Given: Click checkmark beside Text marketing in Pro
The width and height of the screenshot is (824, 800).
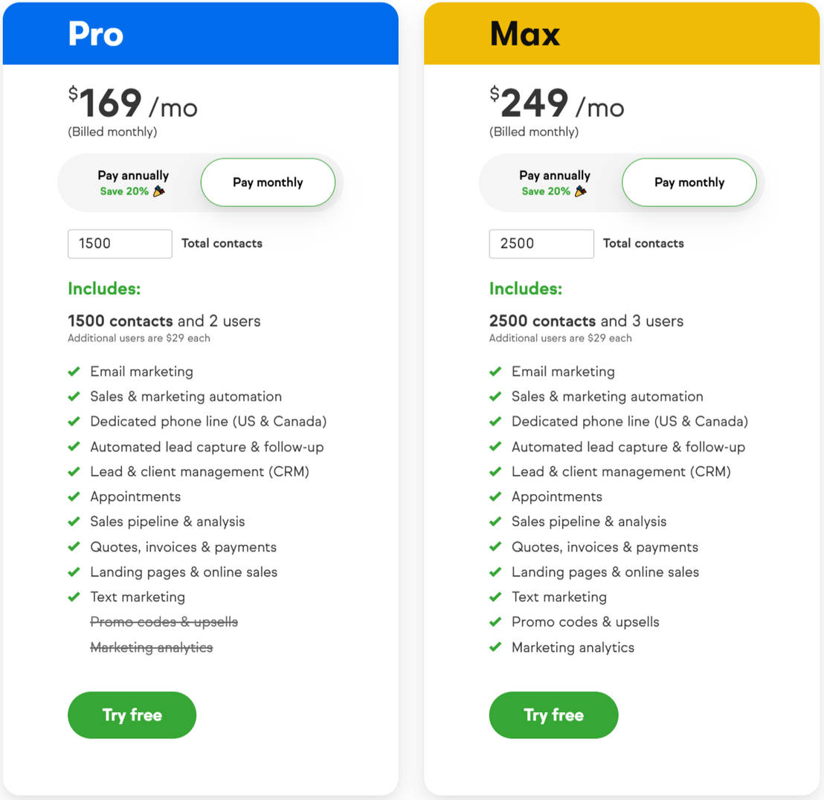Looking at the screenshot, I should click(x=74, y=597).
